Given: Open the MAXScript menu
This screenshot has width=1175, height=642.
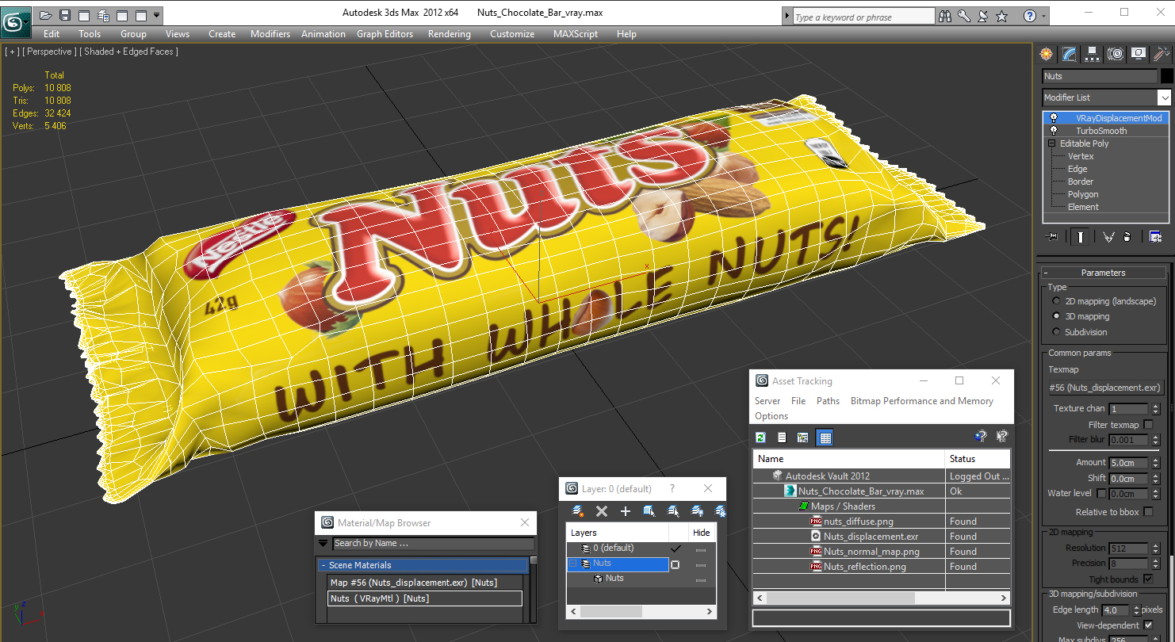Looking at the screenshot, I should coord(576,34).
